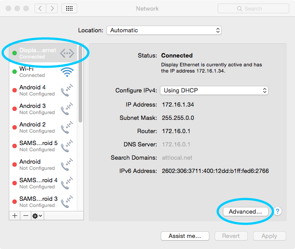Click the Android 3 phone icon

tap(67, 109)
